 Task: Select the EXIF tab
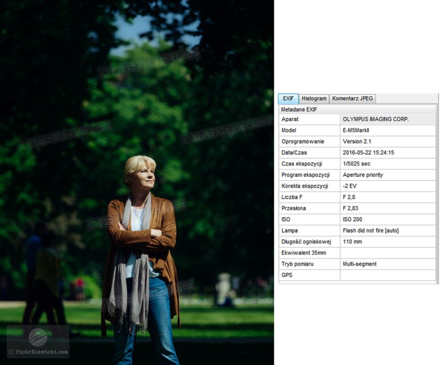tap(288, 98)
